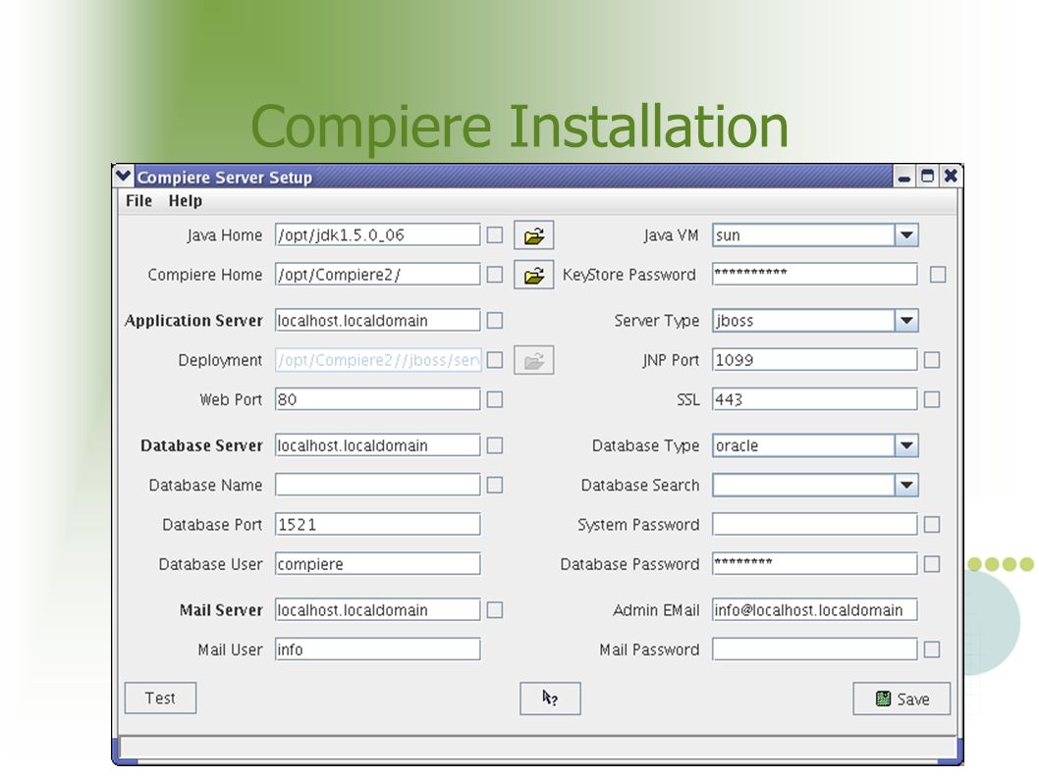
Task: Open the Java VM dropdown
Action: click(x=905, y=235)
